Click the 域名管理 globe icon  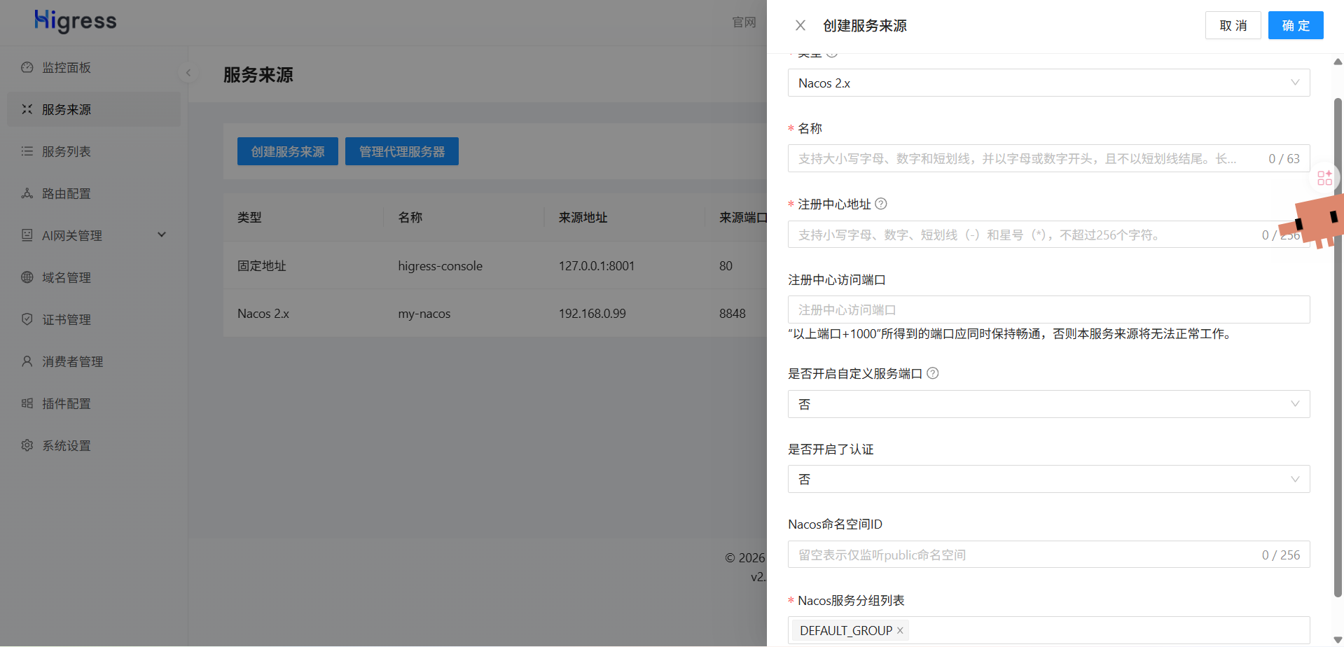[x=27, y=277]
